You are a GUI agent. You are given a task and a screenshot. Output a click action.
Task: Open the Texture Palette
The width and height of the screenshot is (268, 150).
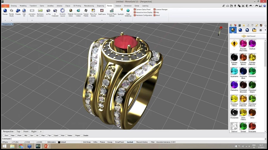pos(86,12)
